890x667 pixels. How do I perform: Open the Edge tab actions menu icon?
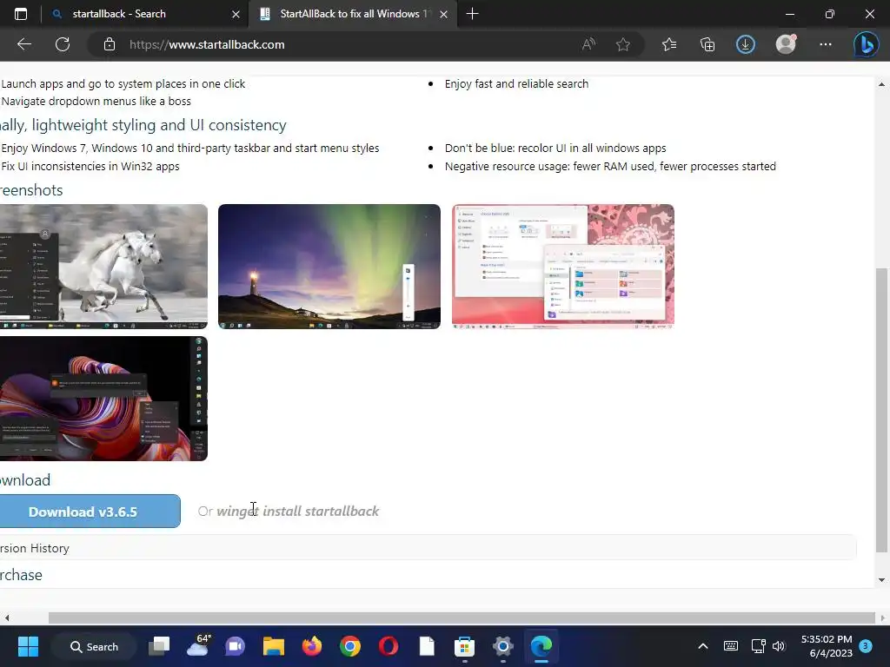21,14
